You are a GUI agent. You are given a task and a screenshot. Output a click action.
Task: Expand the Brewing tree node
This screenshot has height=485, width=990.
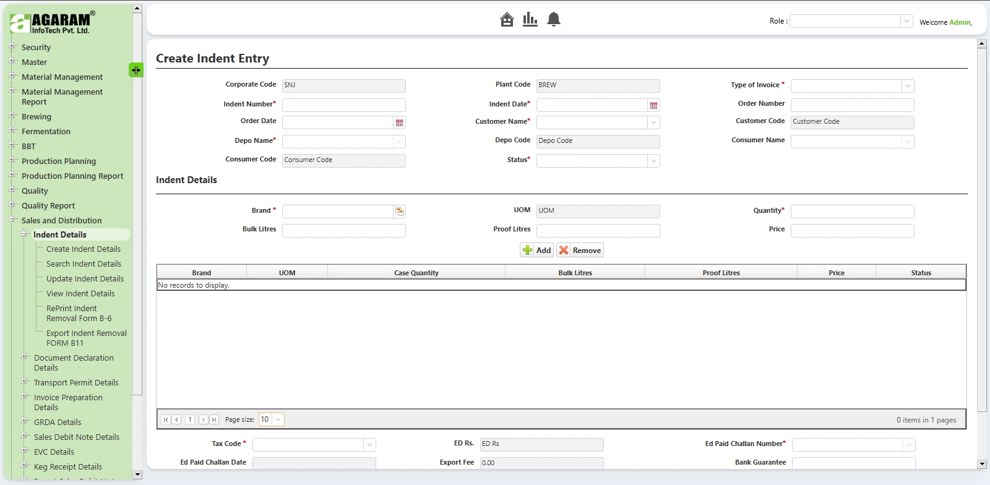coord(12,116)
